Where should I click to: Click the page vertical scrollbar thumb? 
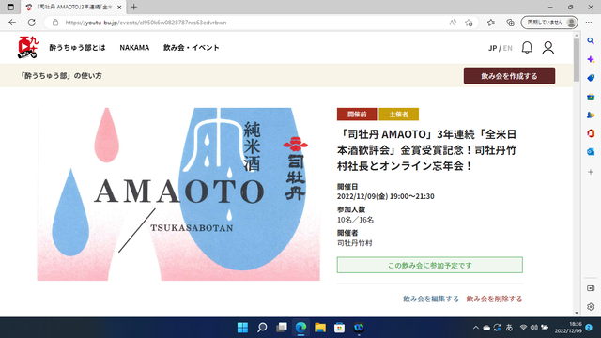click(576, 60)
